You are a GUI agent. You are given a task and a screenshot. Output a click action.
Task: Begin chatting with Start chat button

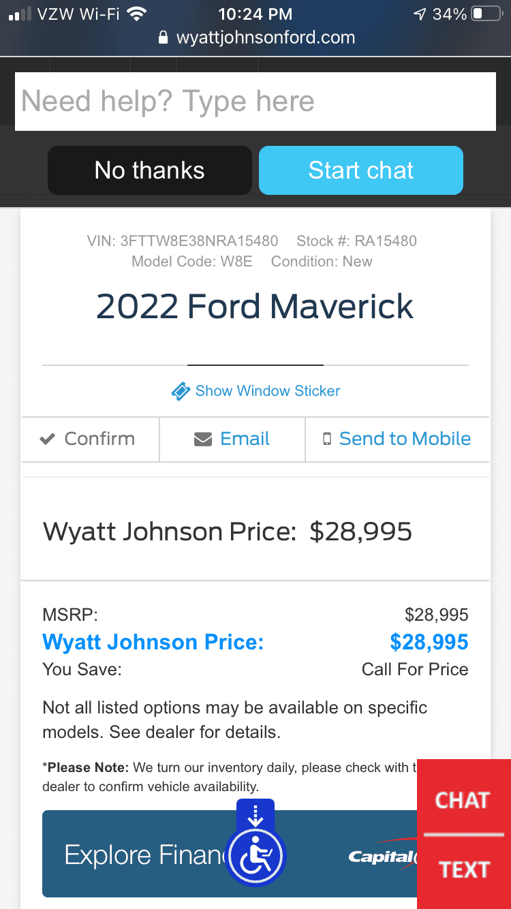361,170
